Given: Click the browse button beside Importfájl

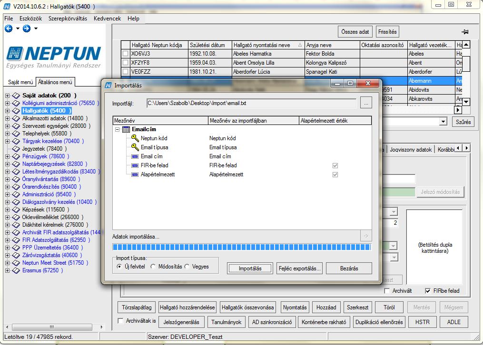Looking at the screenshot, I should pyautogui.click(x=366, y=103).
